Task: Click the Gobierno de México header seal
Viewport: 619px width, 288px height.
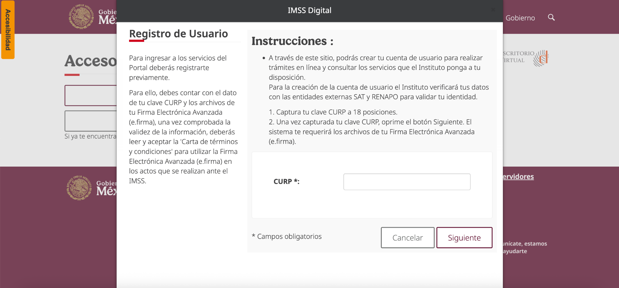Action: point(81,17)
